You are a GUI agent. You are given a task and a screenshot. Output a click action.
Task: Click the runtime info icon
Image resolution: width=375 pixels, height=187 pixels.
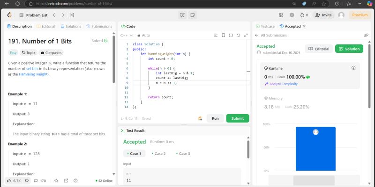tap(353, 68)
